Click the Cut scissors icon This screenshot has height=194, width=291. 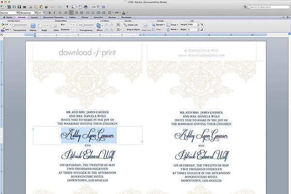pyautogui.click(x=31, y=7)
